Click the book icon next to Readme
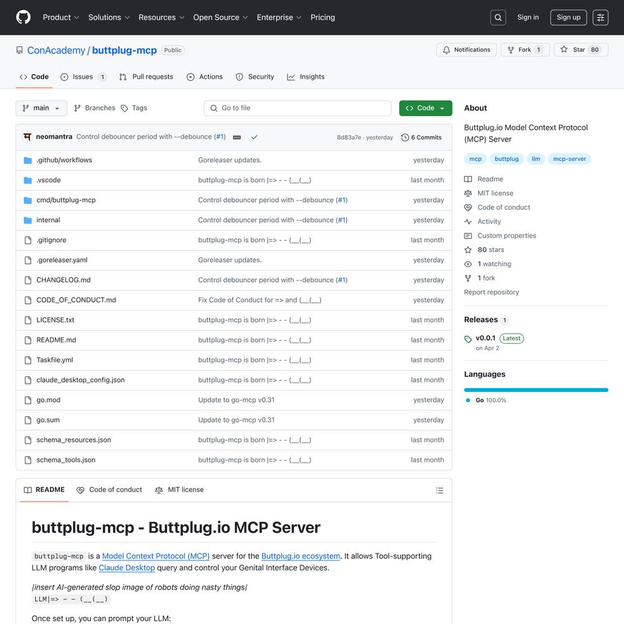Viewport: 624px width, 624px height. click(468, 179)
